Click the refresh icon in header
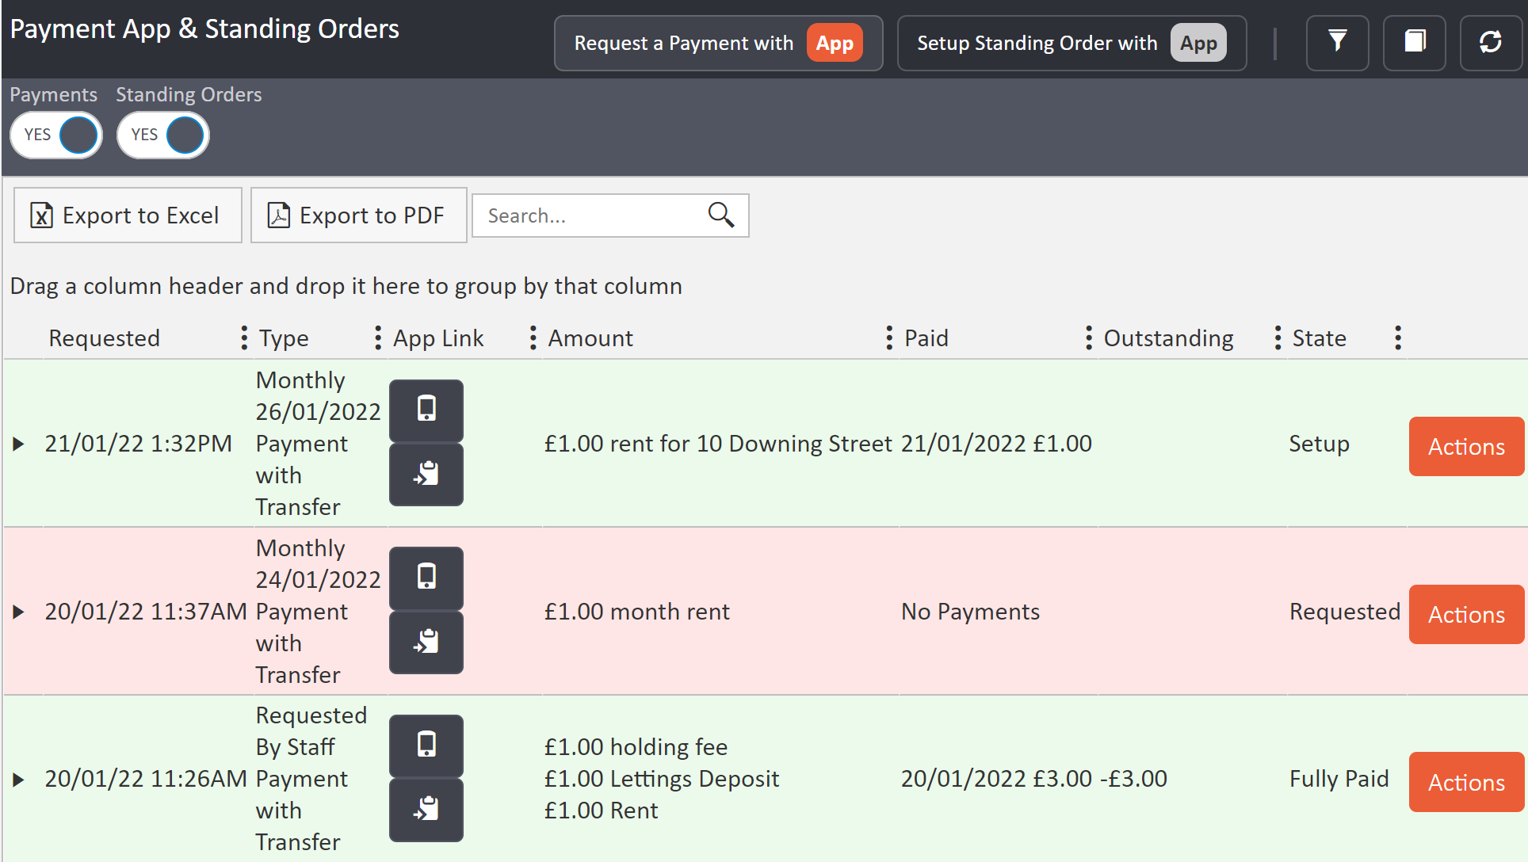This screenshot has height=862, width=1528. pyautogui.click(x=1490, y=43)
